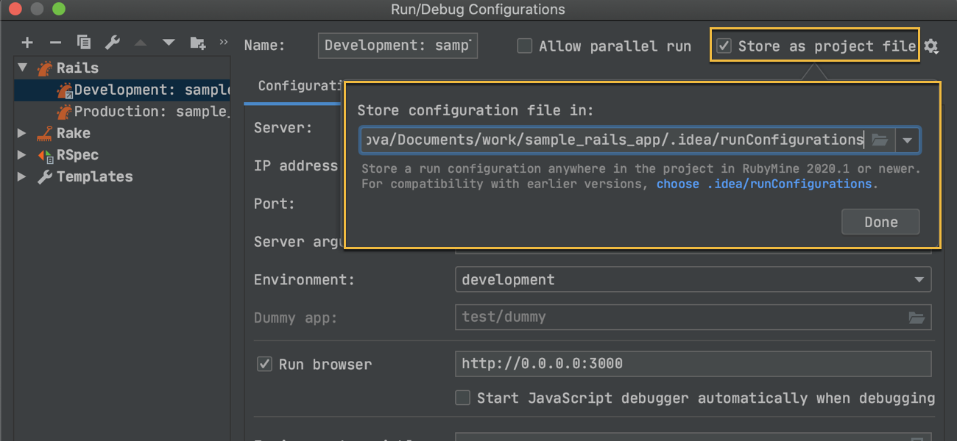This screenshot has height=441, width=957.
Task: Click the Rake icon in the tree
Action: pyautogui.click(x=45, y=134)
